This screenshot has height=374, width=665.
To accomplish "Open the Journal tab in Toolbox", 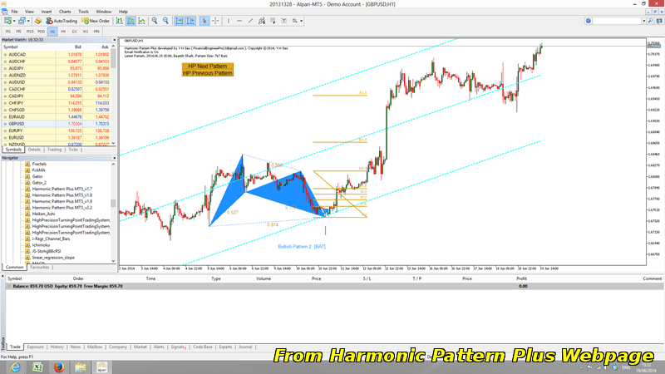I will tap(245, 347).
